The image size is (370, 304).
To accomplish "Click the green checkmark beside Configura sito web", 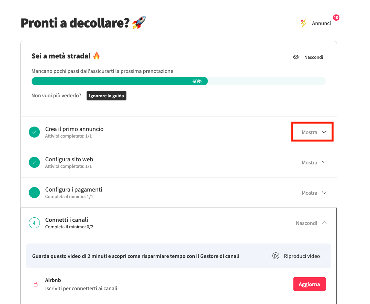I will pyautogui.click(x=34, y=162).
